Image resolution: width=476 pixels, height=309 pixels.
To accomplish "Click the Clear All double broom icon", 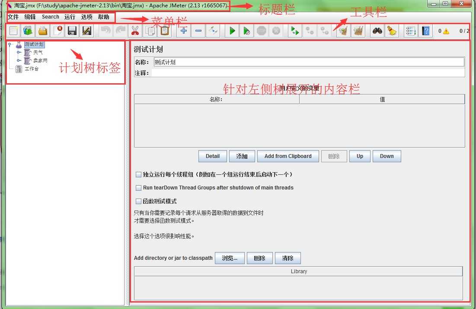I will pos(358,31).
